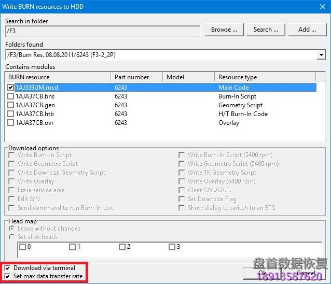331x284 pixels.
Task: Enable the 1AJA37CB.geo Geometry Script checkbox
Action: (11, 105)
